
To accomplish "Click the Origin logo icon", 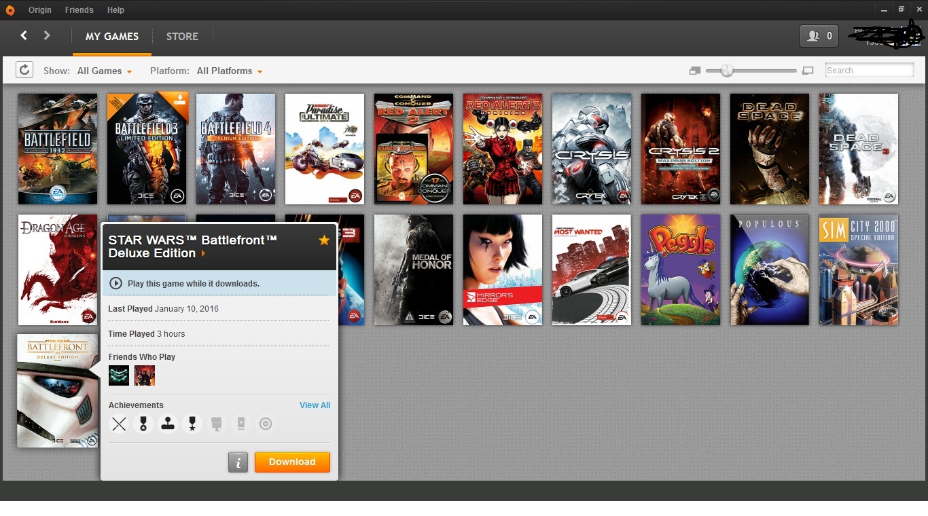I will 10,10.
